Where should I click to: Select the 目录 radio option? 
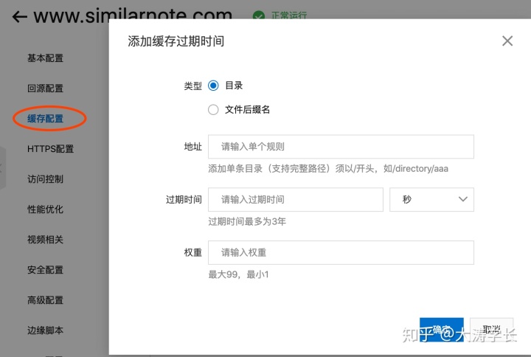[x=213, y=86]
